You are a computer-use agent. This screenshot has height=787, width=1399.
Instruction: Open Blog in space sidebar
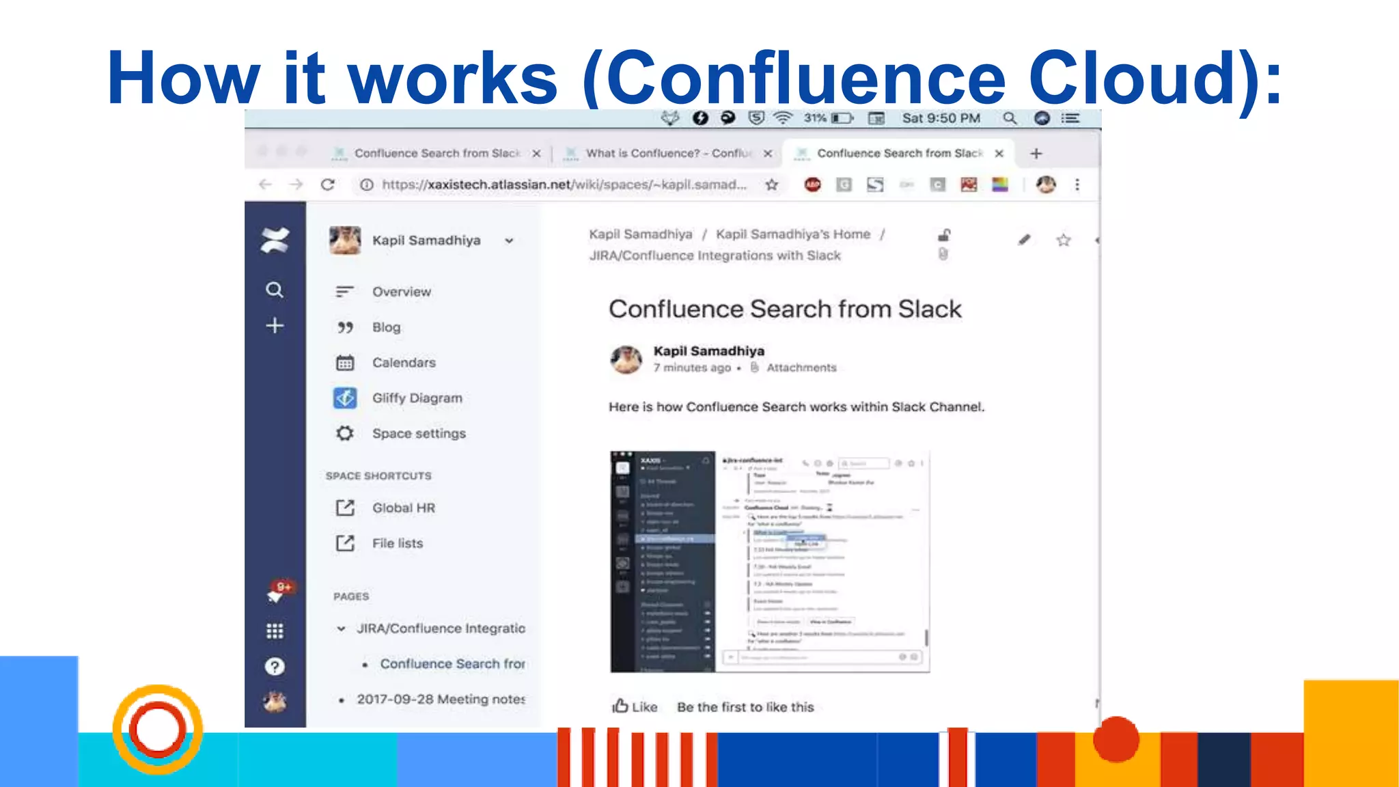tap(387, 327)
